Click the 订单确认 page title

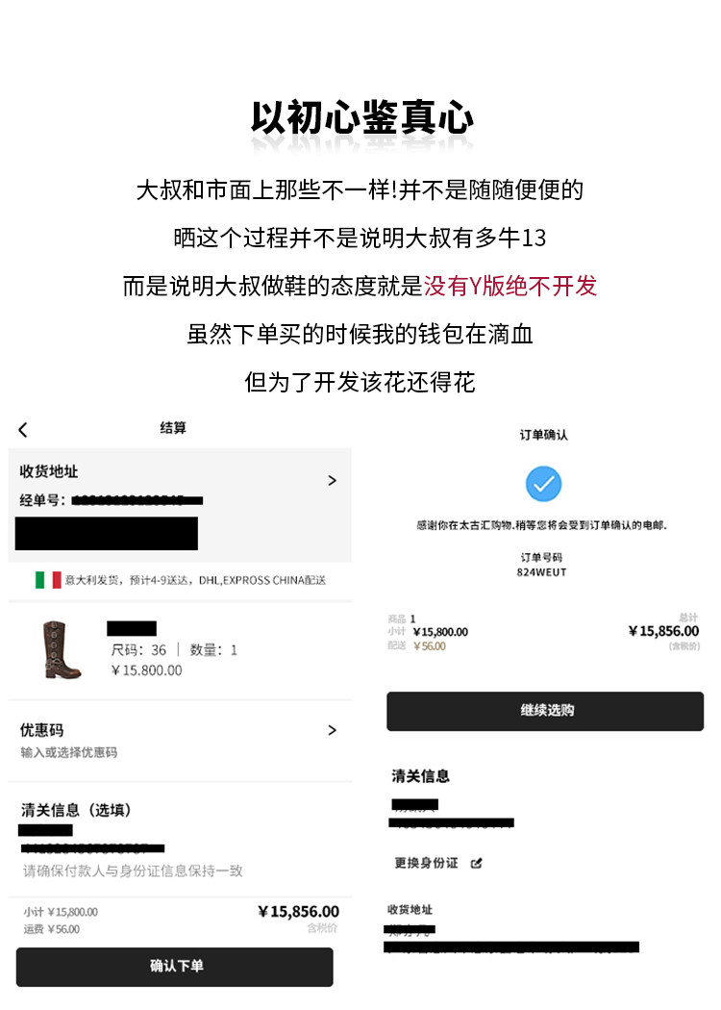tap(544, 435)
